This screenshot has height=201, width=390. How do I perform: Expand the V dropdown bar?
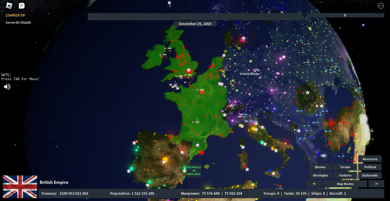345,15
